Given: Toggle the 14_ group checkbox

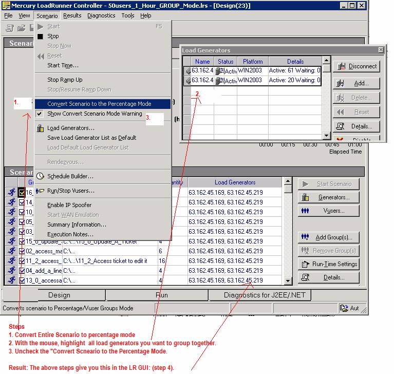Looking at the screenshot, I should pyautogui.click(x=22, y=202).
